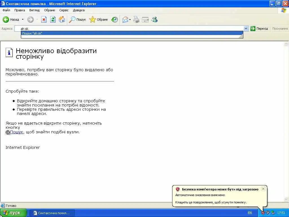Viewport: 289px width, 217px height.
Task: Click the Internet Explorer footer text
Action: pos(23,147)
